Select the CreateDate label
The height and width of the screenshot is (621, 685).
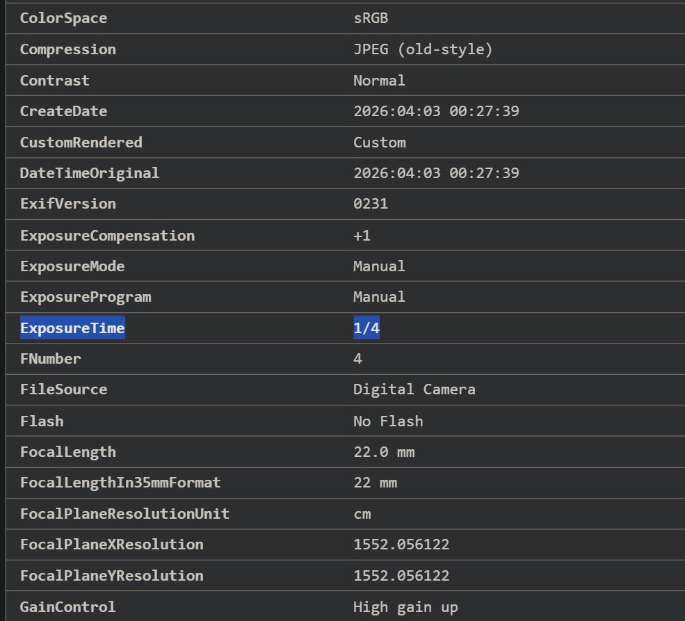click(x=64, y=111)
